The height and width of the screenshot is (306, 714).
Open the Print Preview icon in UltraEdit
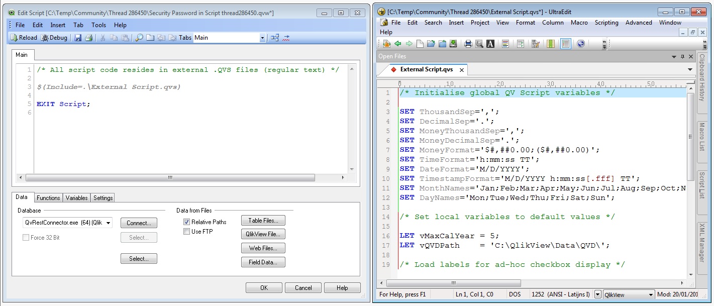(479, 43)
